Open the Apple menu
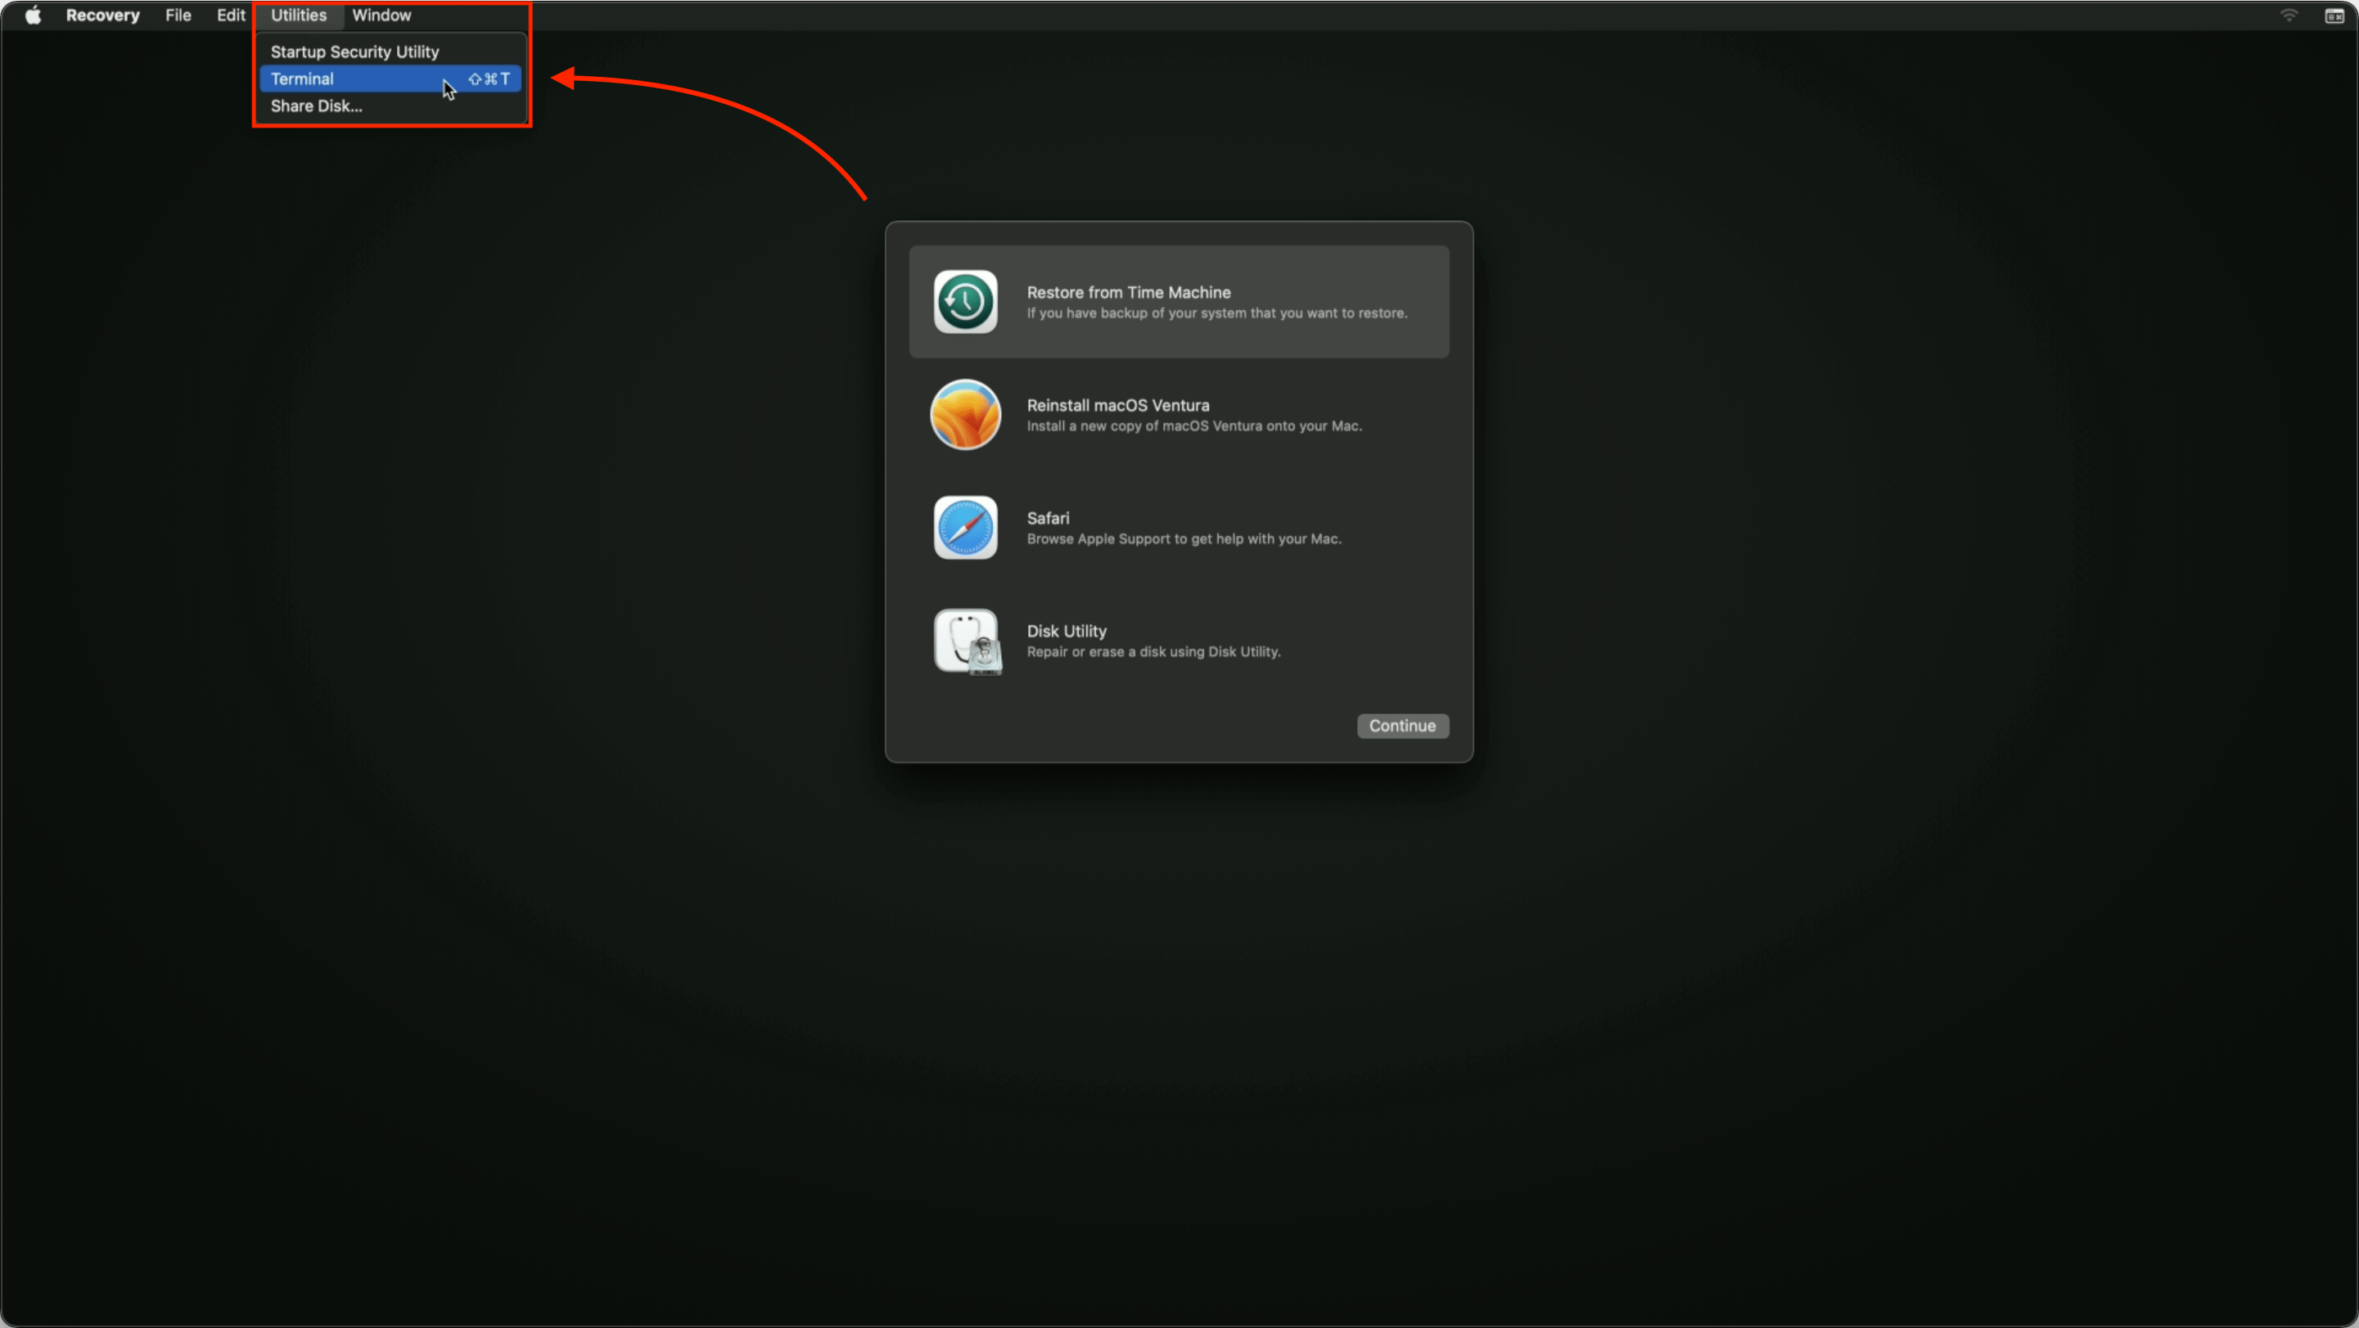Screen dimensions: 2359x1328 pyautogui.click(x=32, y=15)
